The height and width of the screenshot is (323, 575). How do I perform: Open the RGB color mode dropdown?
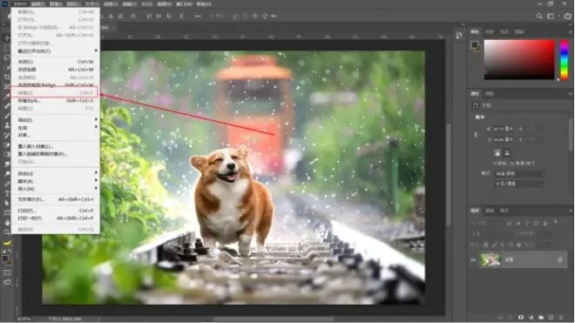(519, 174)
